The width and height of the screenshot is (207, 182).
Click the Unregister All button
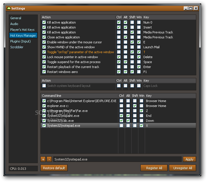[183, 168]
